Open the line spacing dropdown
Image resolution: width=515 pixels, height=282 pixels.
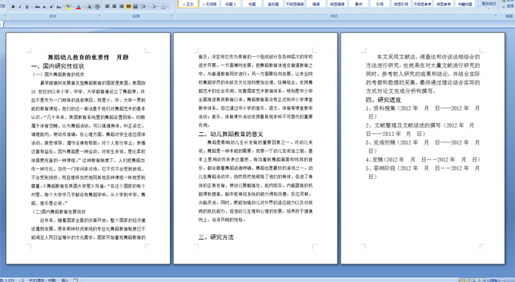[145, 7]
